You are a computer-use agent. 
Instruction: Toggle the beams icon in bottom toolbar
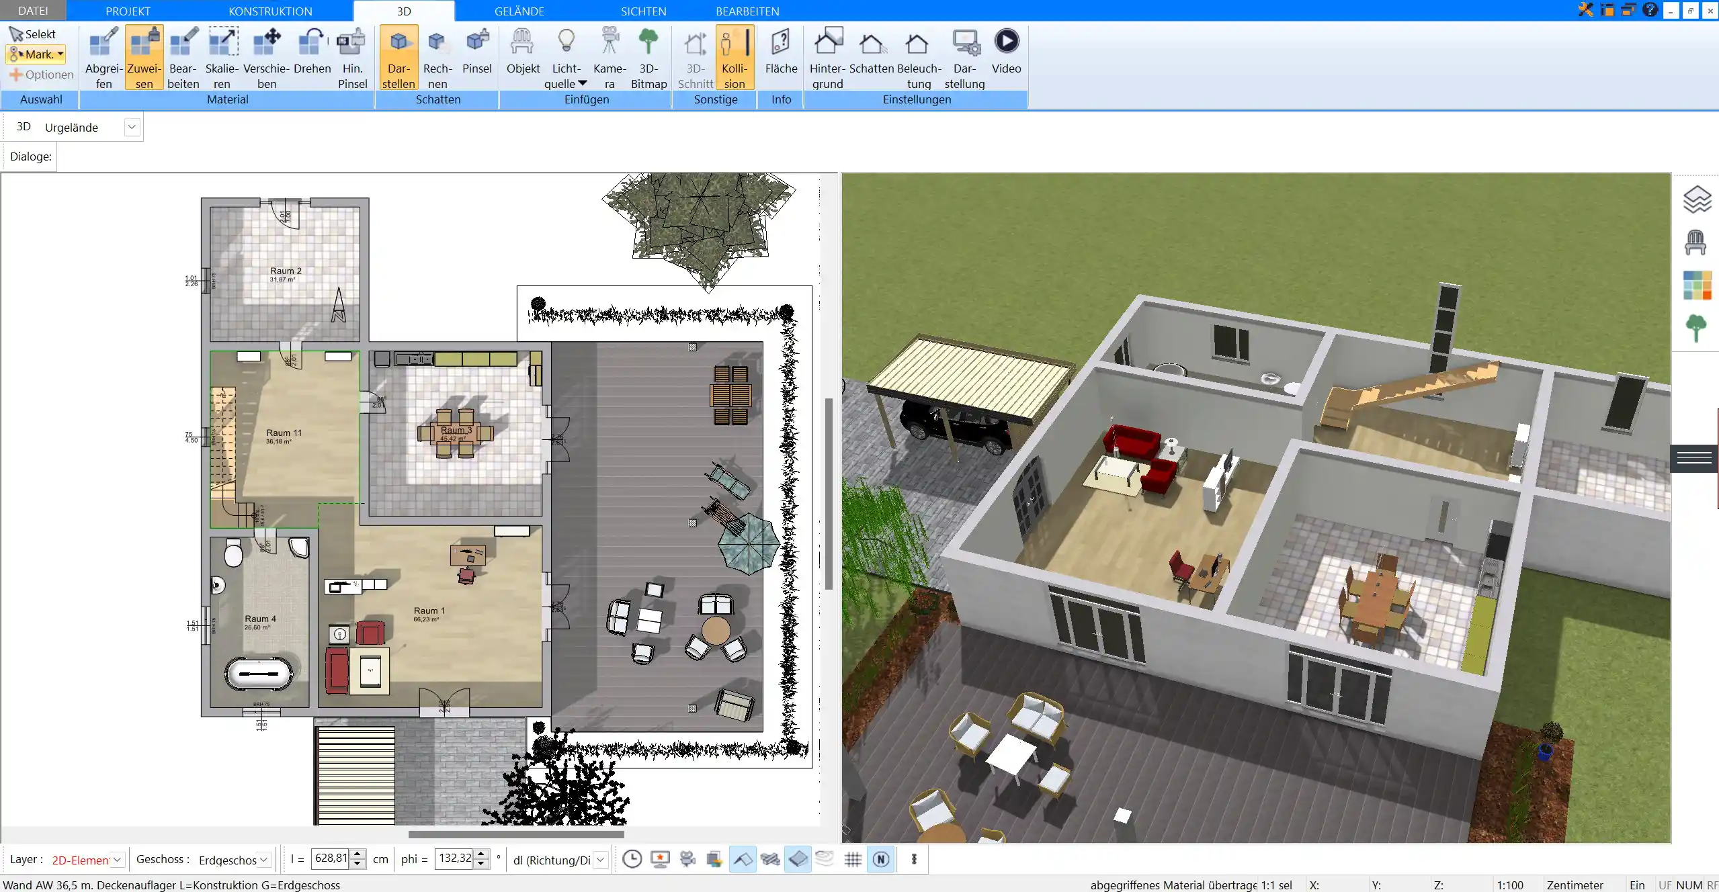pos(770,859)
